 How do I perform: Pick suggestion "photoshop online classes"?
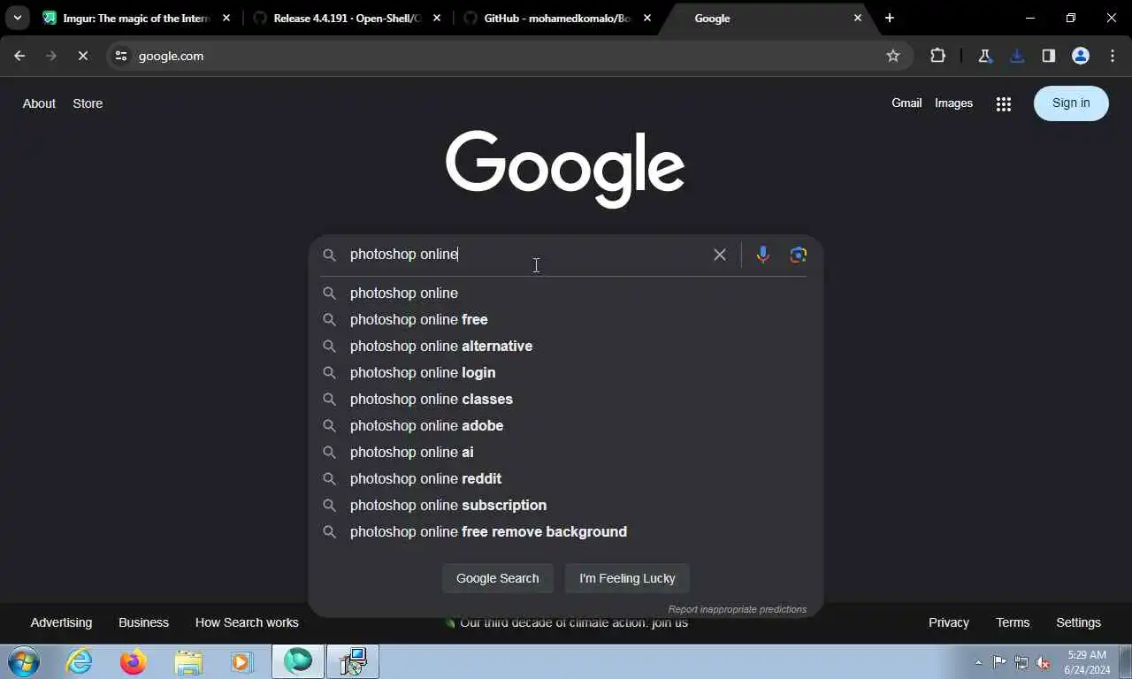566,399
